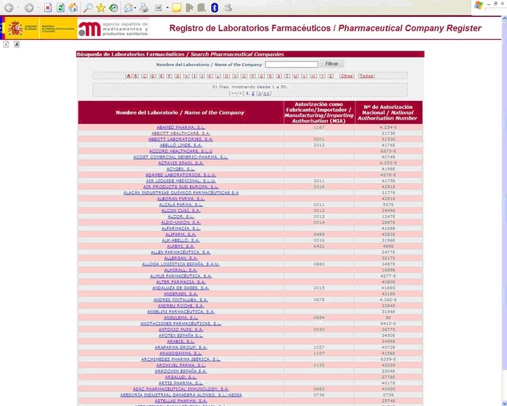507x406 pixels.
Task: Click the Messenger people toolbar icon
Action: click(x=228, y=7)
